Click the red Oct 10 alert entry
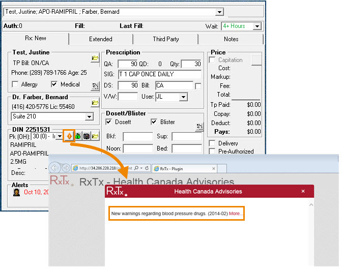Screen dimensions: 343x270 [x=36, y=192]
